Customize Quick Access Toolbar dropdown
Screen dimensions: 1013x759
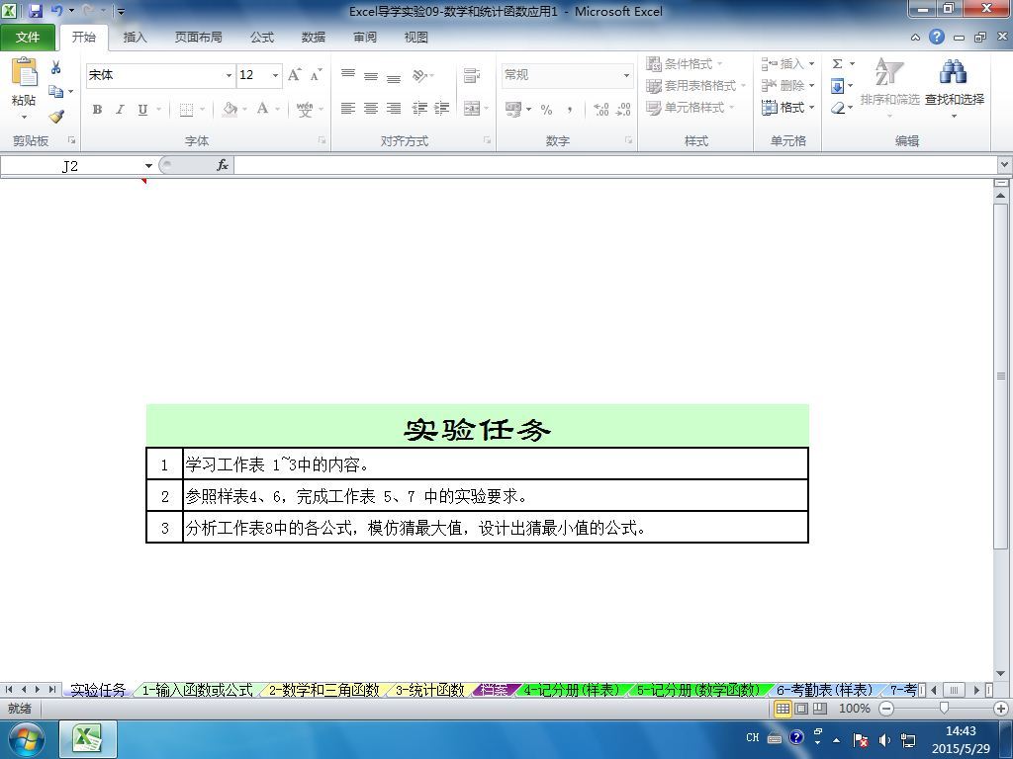pos(121,12)
